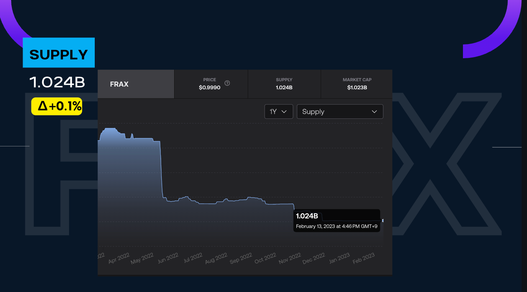Viewport: 527px width, 292px height.
Task: Click the Dec 2022 axis label
Action: tap(314, 259)
